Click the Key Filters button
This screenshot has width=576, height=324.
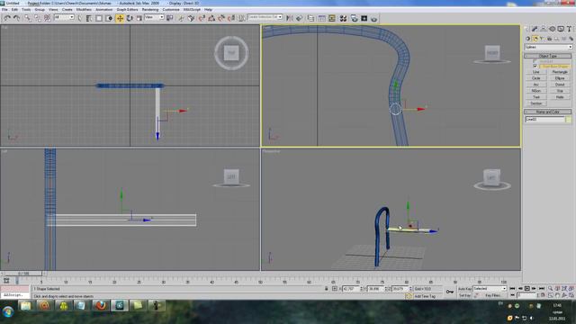493,295
